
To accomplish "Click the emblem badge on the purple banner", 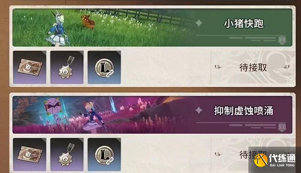I will [282, 128].
